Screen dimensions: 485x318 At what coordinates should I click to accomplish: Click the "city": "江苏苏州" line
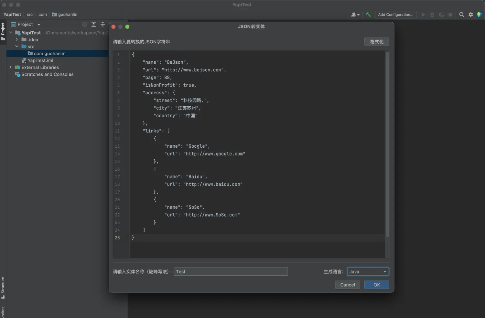coord(177,108)
